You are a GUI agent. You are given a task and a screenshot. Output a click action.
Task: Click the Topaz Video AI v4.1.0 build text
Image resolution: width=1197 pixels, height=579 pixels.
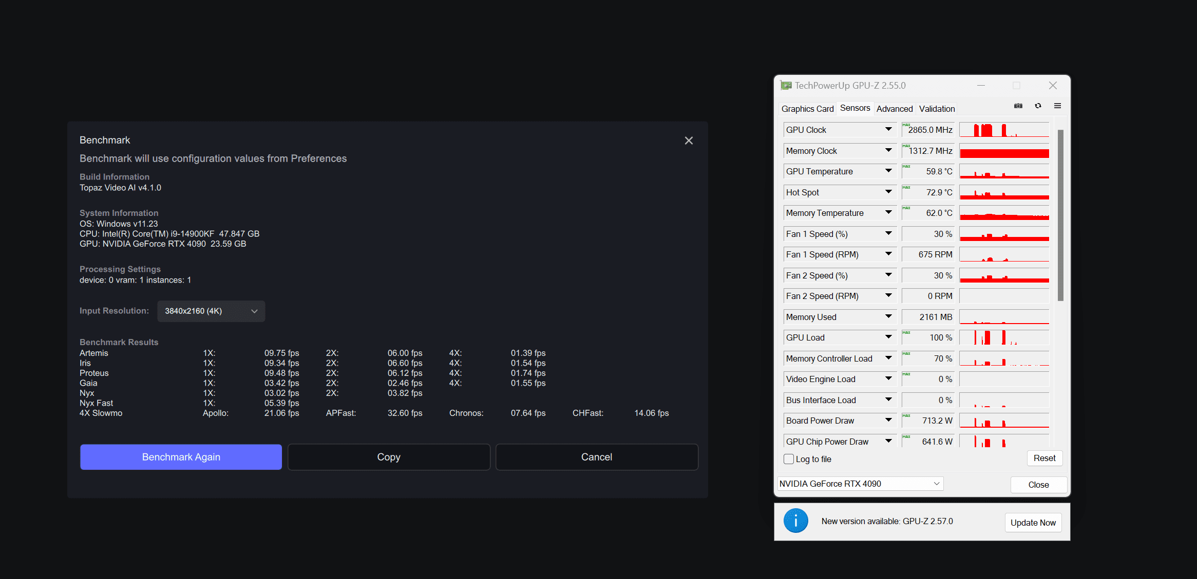pyautogui.click(x=120, y=188)
